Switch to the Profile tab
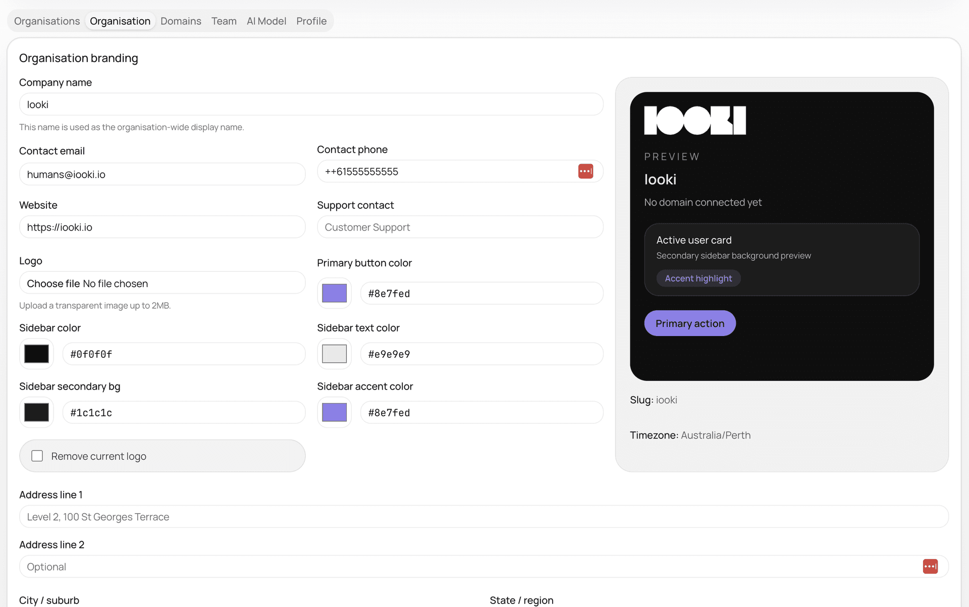 pos(311,21)
